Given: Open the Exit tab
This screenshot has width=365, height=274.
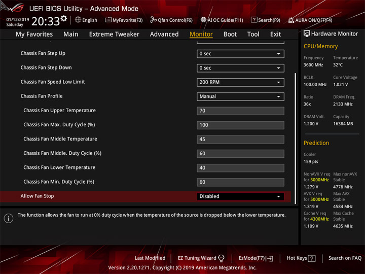Looking at the screenshot, I should click(x=275, y=35).
